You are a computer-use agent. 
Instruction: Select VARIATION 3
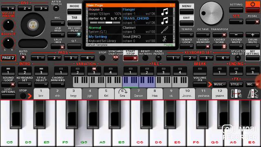click(94, 71)
